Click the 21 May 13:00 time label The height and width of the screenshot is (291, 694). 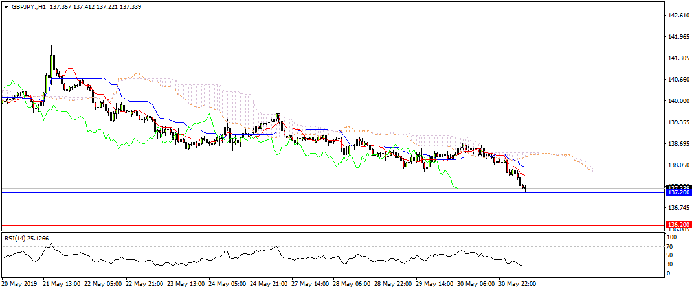pyautogui.click(x=62, y=284)
